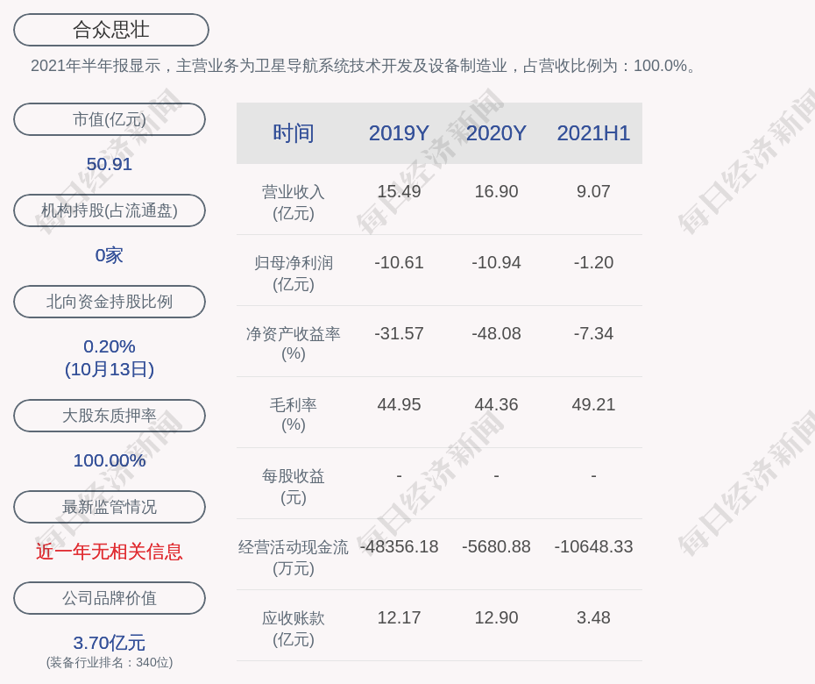Image resolution: width=815 pixels, height=684 pixels.
Task: Click the red text 近一年无相关信息
Action: (x=110, y=552)
